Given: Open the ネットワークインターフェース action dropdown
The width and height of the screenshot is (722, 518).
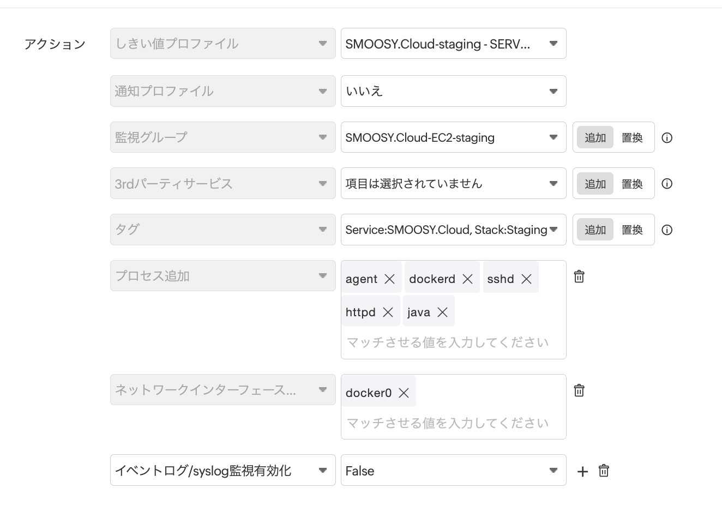Looking at the screenshot, I should tap(223, 390).
